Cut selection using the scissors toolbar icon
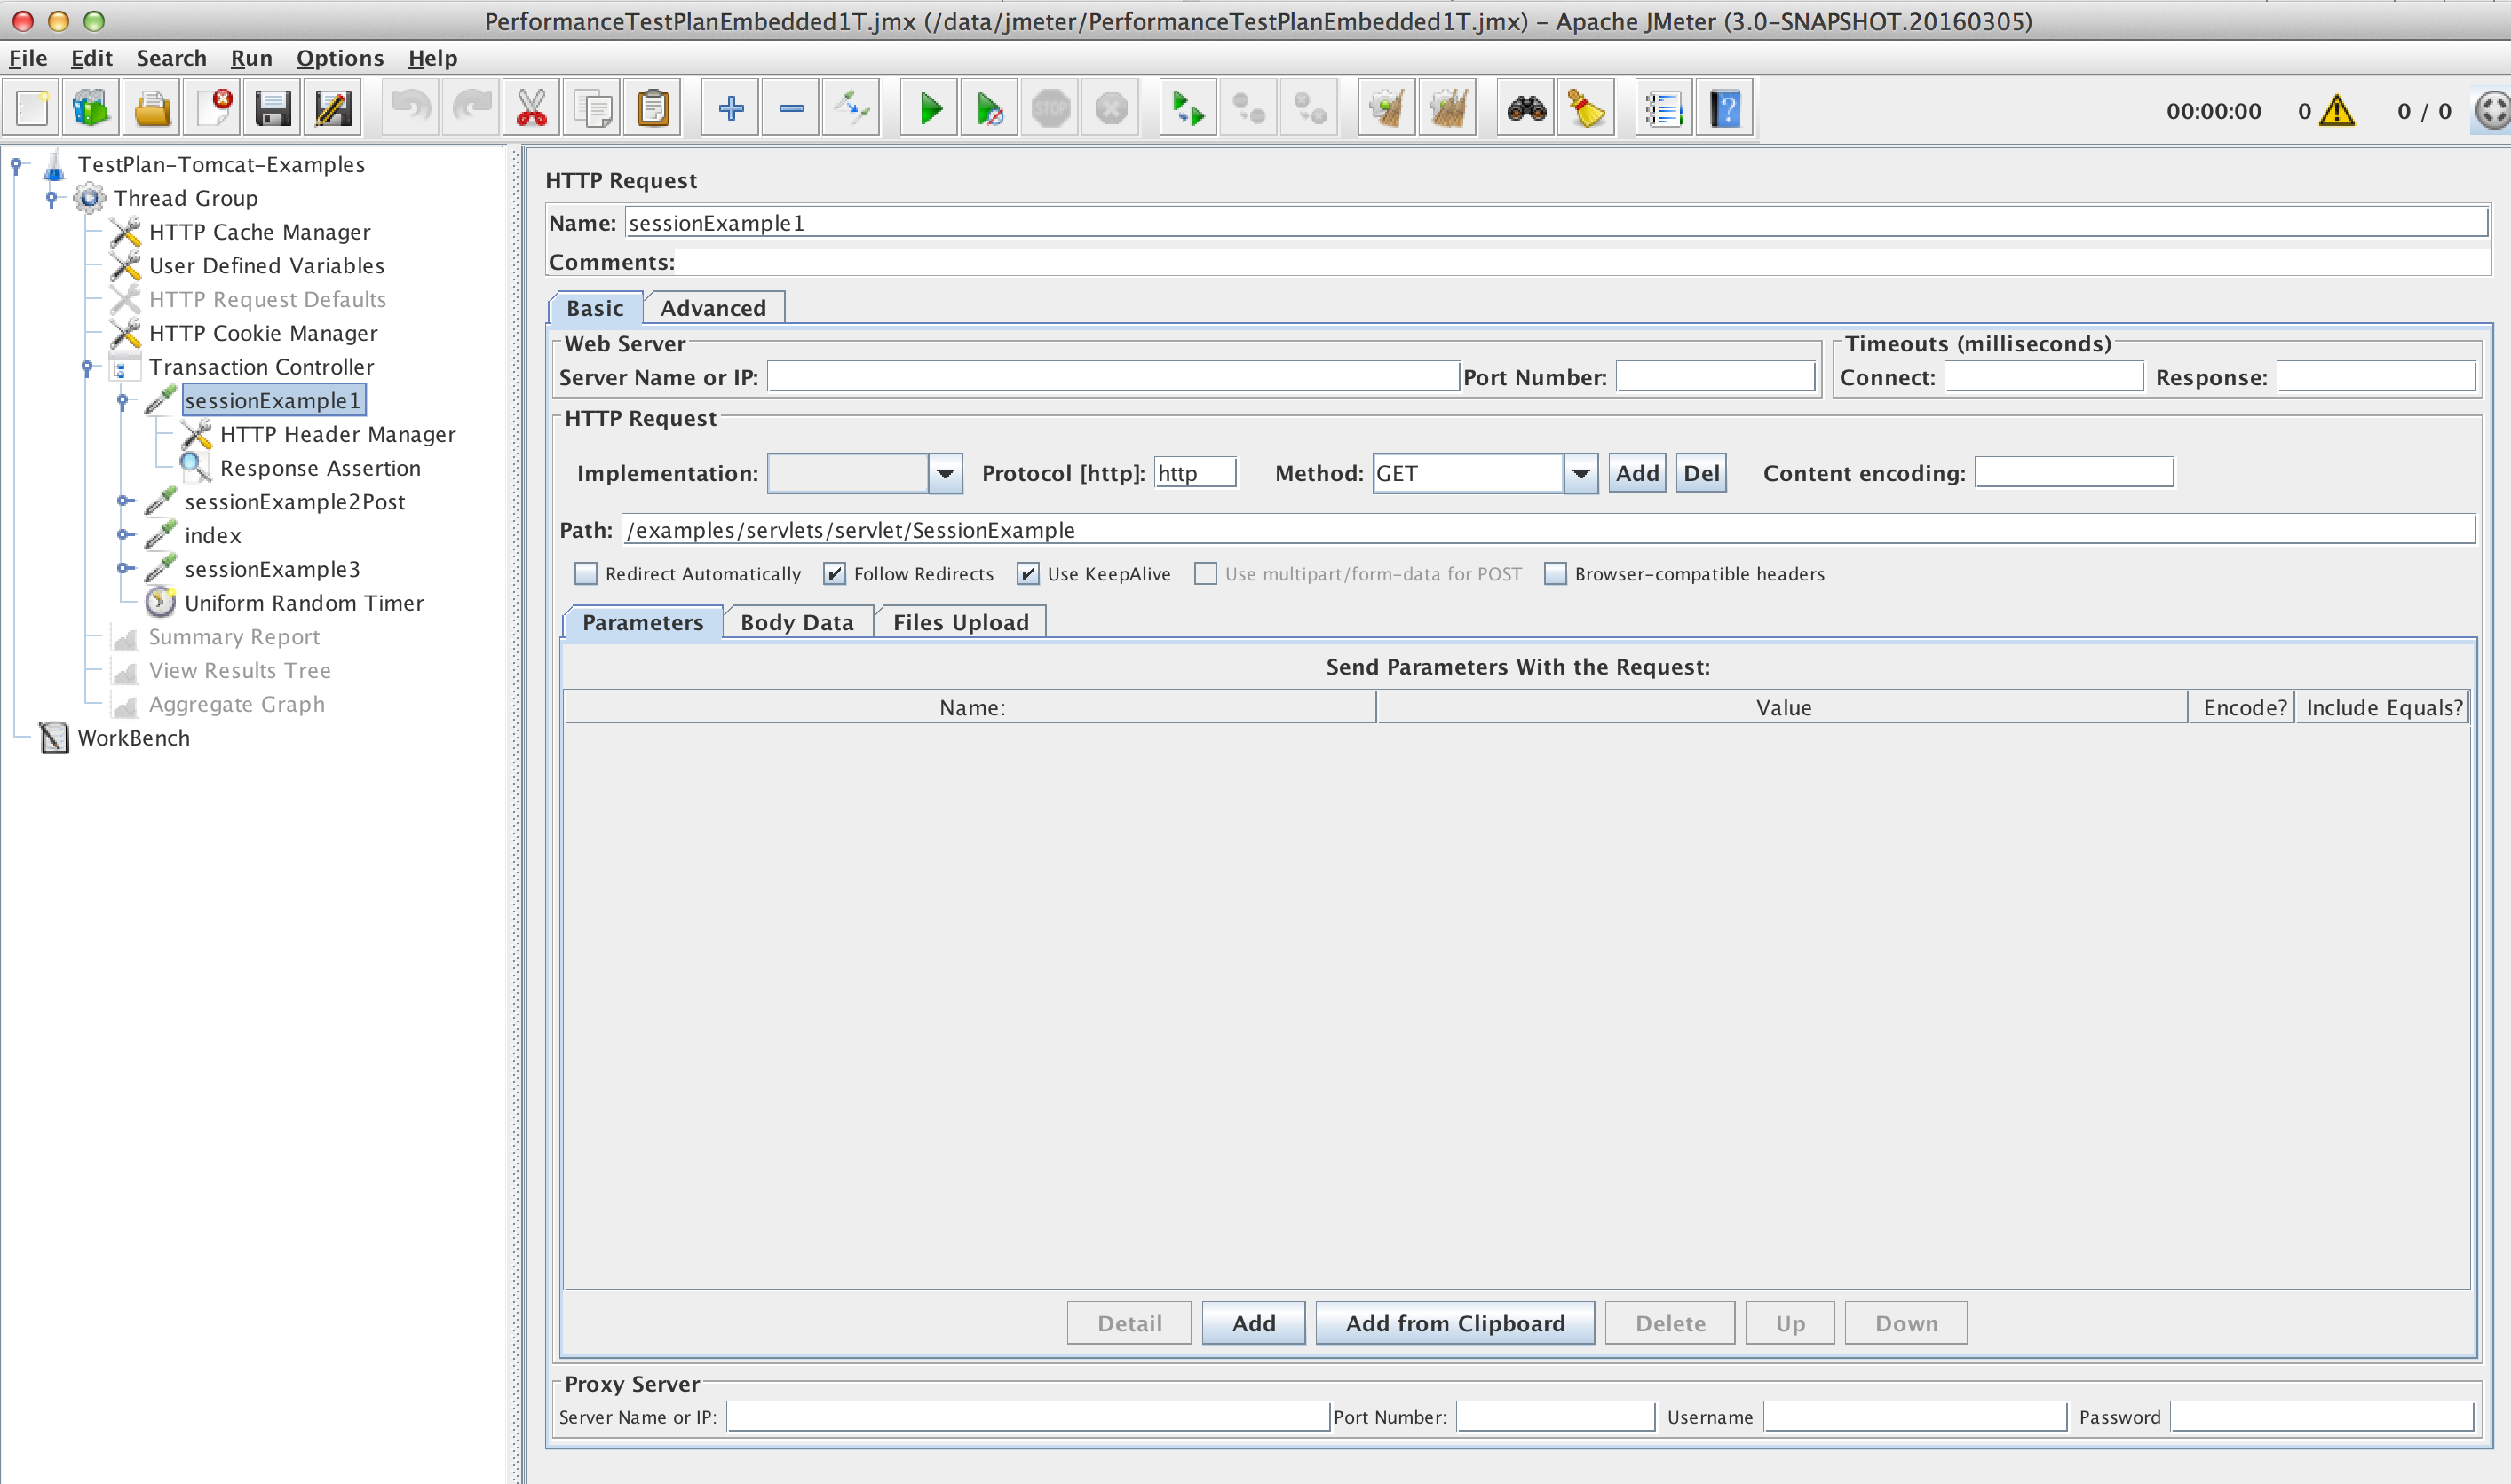 tap(530, 107)
